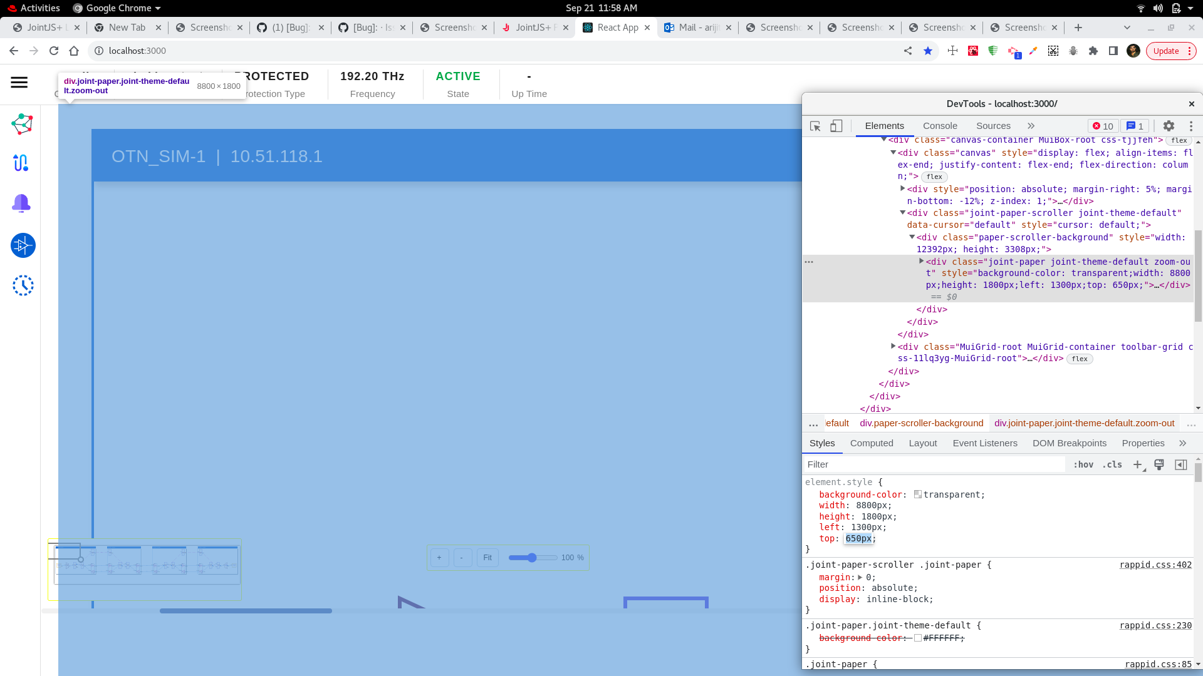1203x676 pixels.
Task: Select the network topology icon in sidebar
Action: pos(21,123)
